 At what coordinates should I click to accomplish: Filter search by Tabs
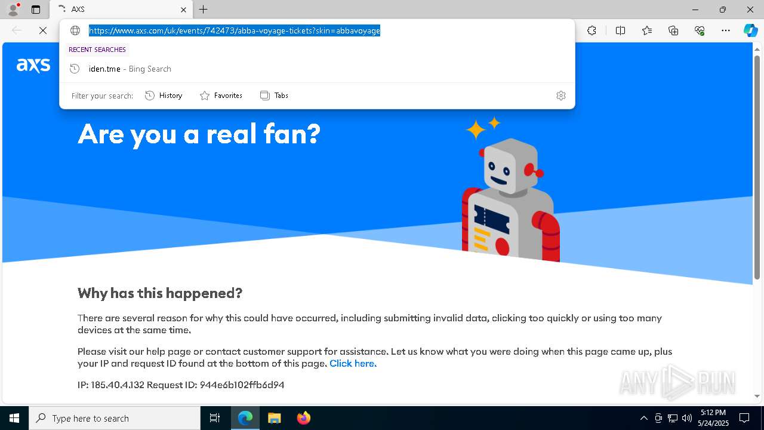click(274, 96)
